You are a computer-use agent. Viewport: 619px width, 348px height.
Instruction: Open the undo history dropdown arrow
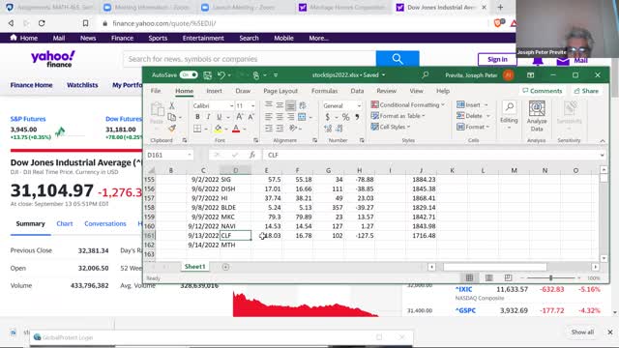point(229,75)
